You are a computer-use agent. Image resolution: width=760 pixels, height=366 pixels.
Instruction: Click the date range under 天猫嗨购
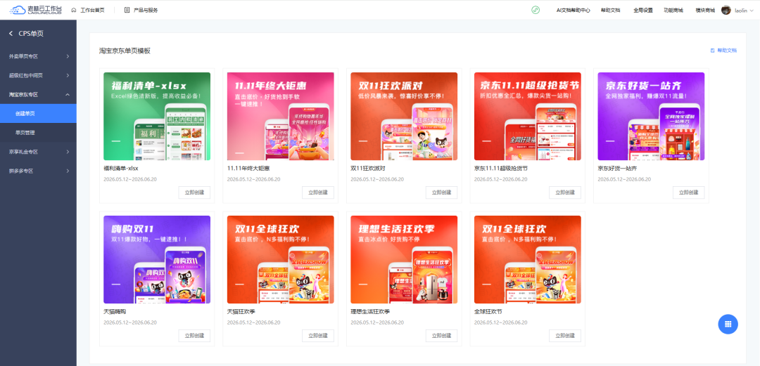130,322
